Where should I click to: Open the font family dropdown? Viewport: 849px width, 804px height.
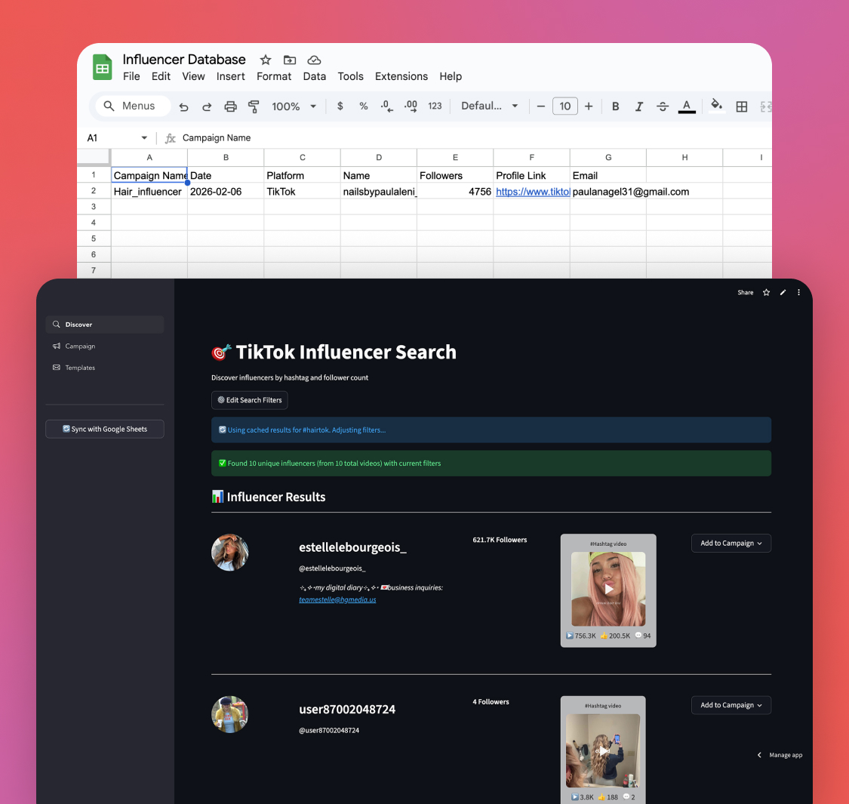(x=489, y=106)
